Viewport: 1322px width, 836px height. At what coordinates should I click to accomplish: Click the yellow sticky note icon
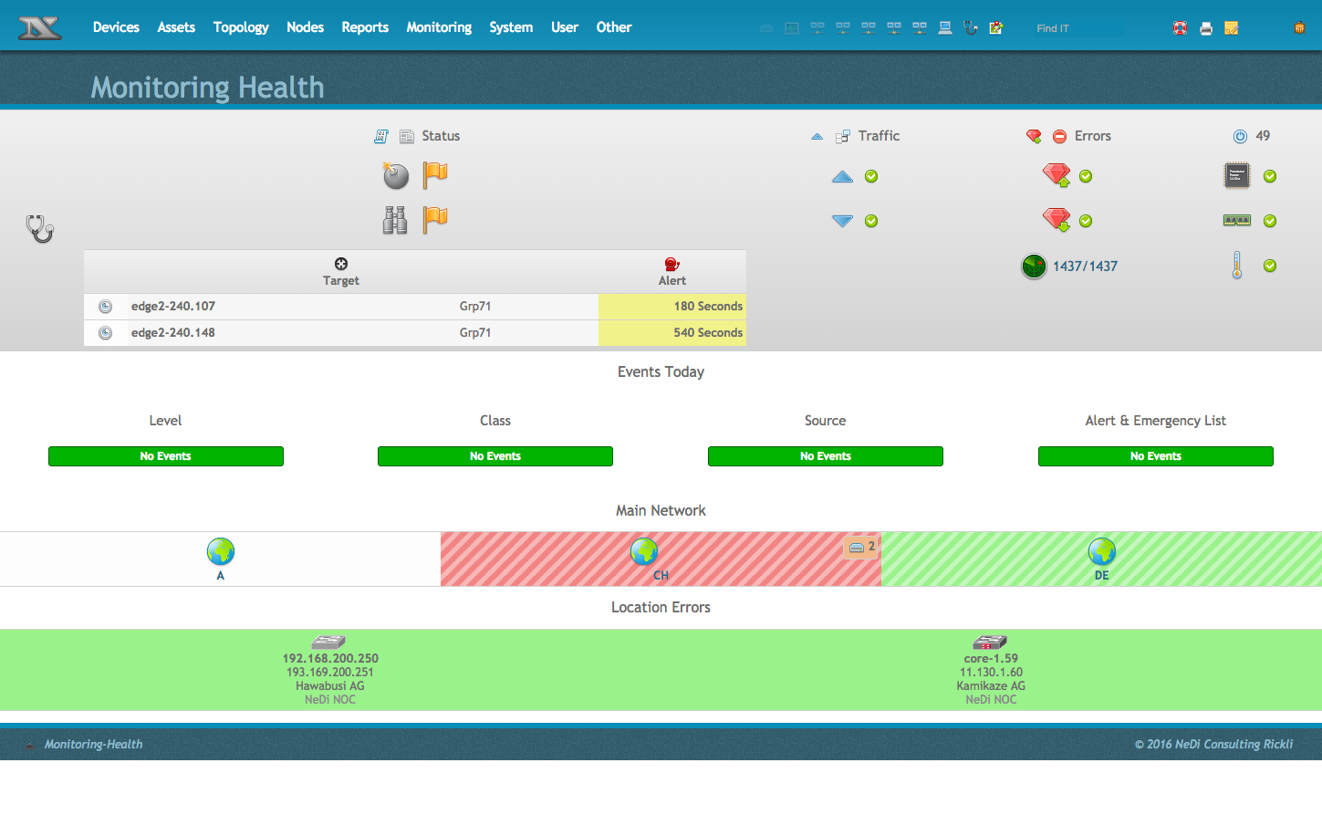coord(1232,28)
